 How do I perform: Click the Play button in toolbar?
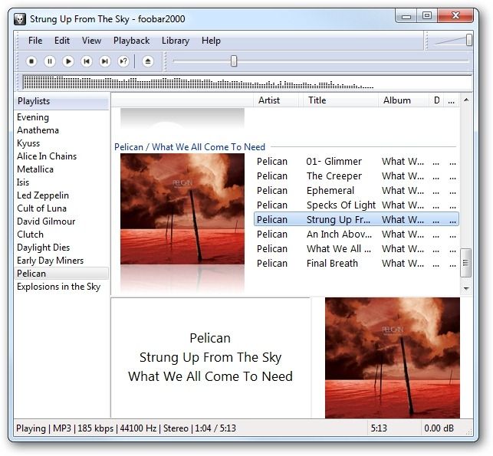(68, 61)
